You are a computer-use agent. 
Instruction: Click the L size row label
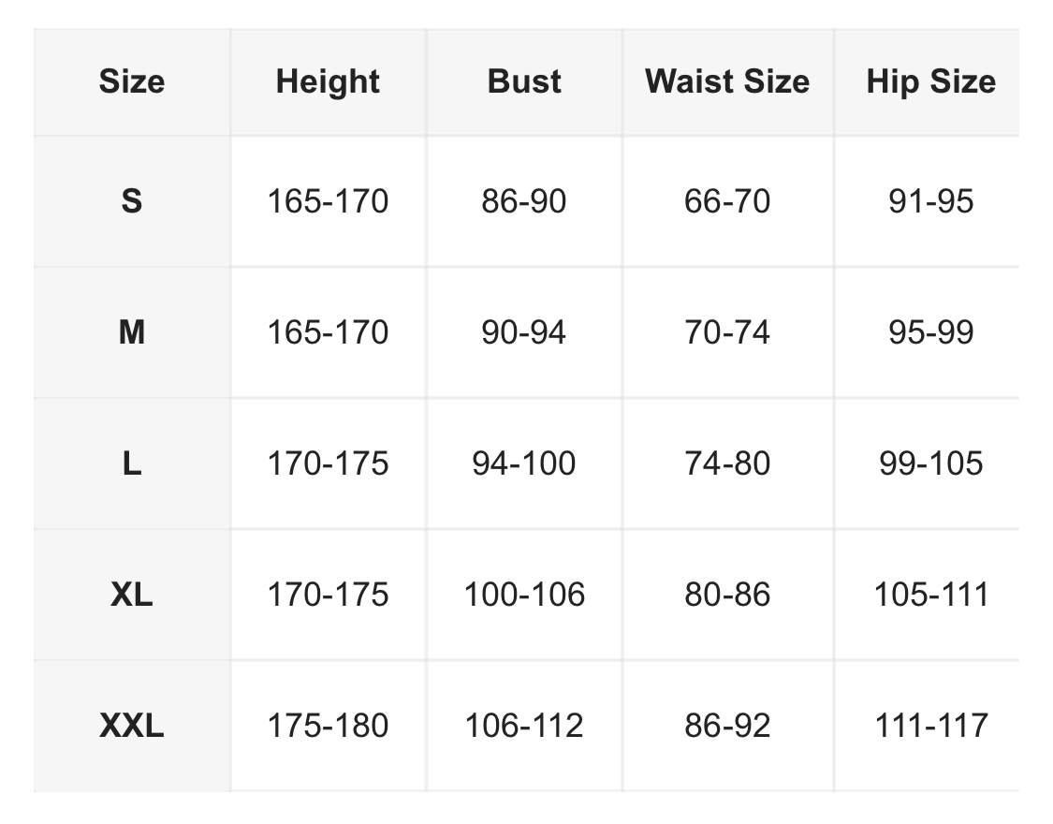[x=132, y=463]
